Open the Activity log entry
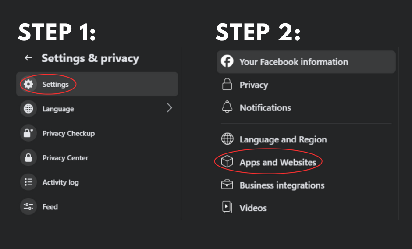Viewport: 412px width, 249px height. coord(60,182)
